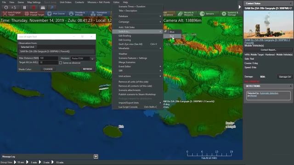Expand the SBR submenu
This screenshot has width=294, height=165.
(x=137, y=71)
